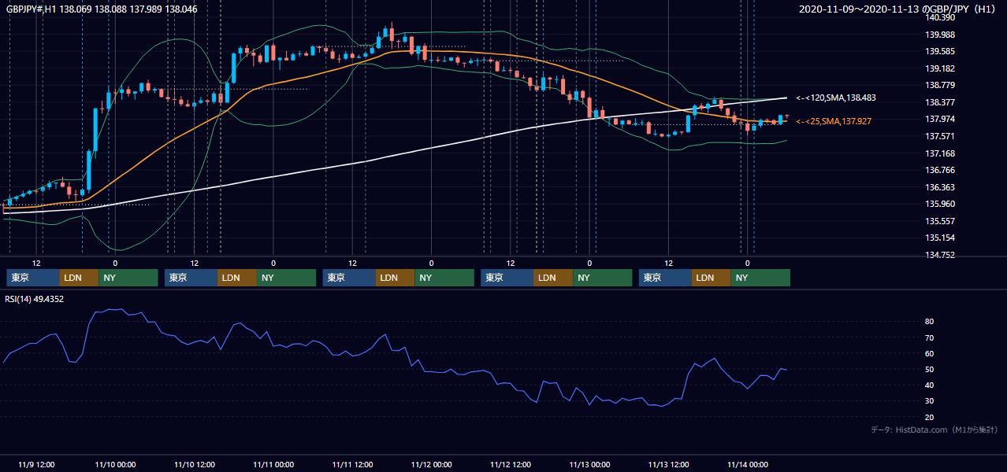The image size is (1007, 472).
Task: Select the 120 SMA 138.483 label
Action: click(x=836, y=98)
